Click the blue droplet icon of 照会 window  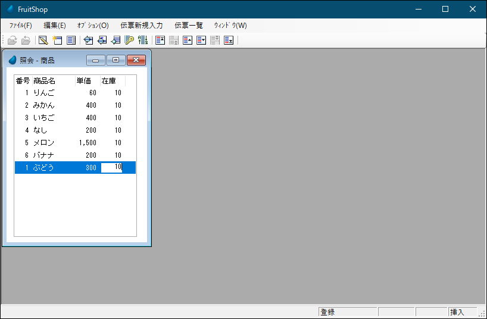click(13, 60)
